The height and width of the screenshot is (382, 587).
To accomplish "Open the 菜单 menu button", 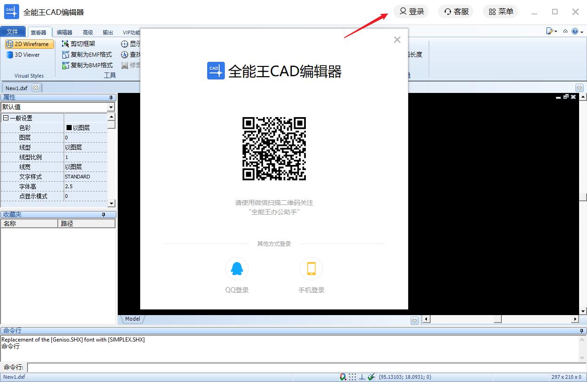I will pos(500,12).
